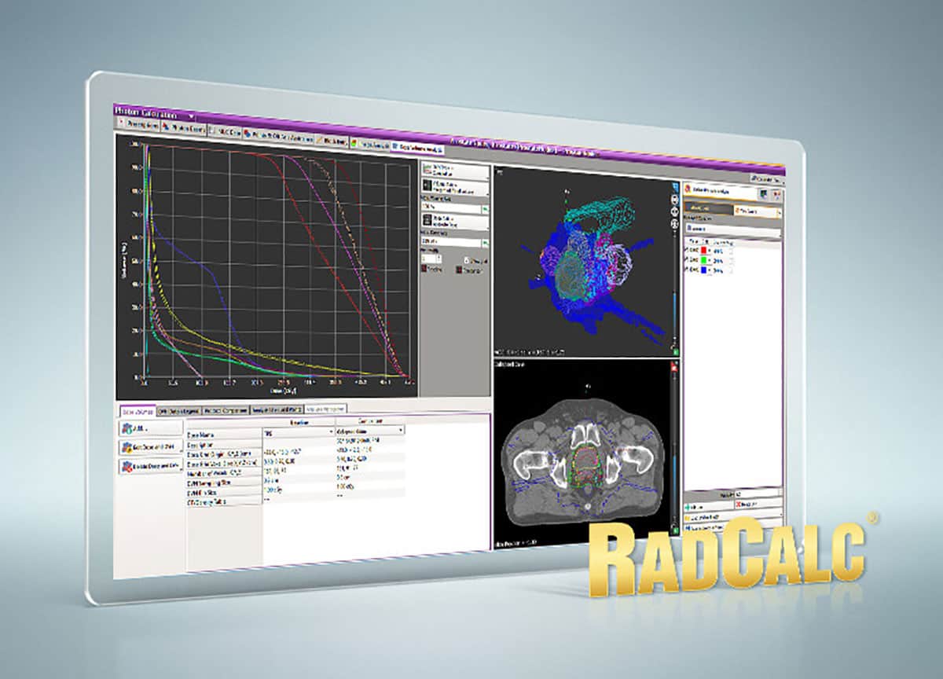Open the third tab in the lower panel
The image size is (943, 679).
click(226, 410)
